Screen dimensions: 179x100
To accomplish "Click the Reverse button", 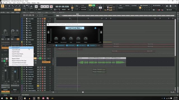I will [127, 6].
